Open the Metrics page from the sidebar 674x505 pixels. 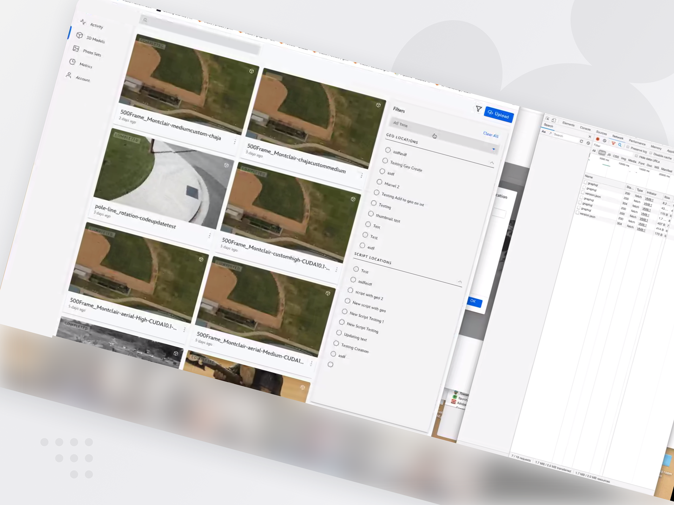[x=81, y=64]
